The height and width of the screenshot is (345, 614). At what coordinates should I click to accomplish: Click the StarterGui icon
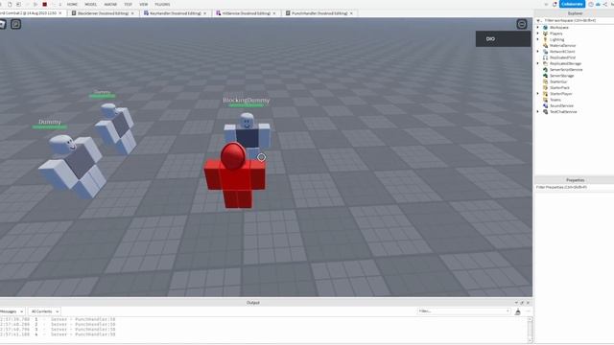pos(545,81)
